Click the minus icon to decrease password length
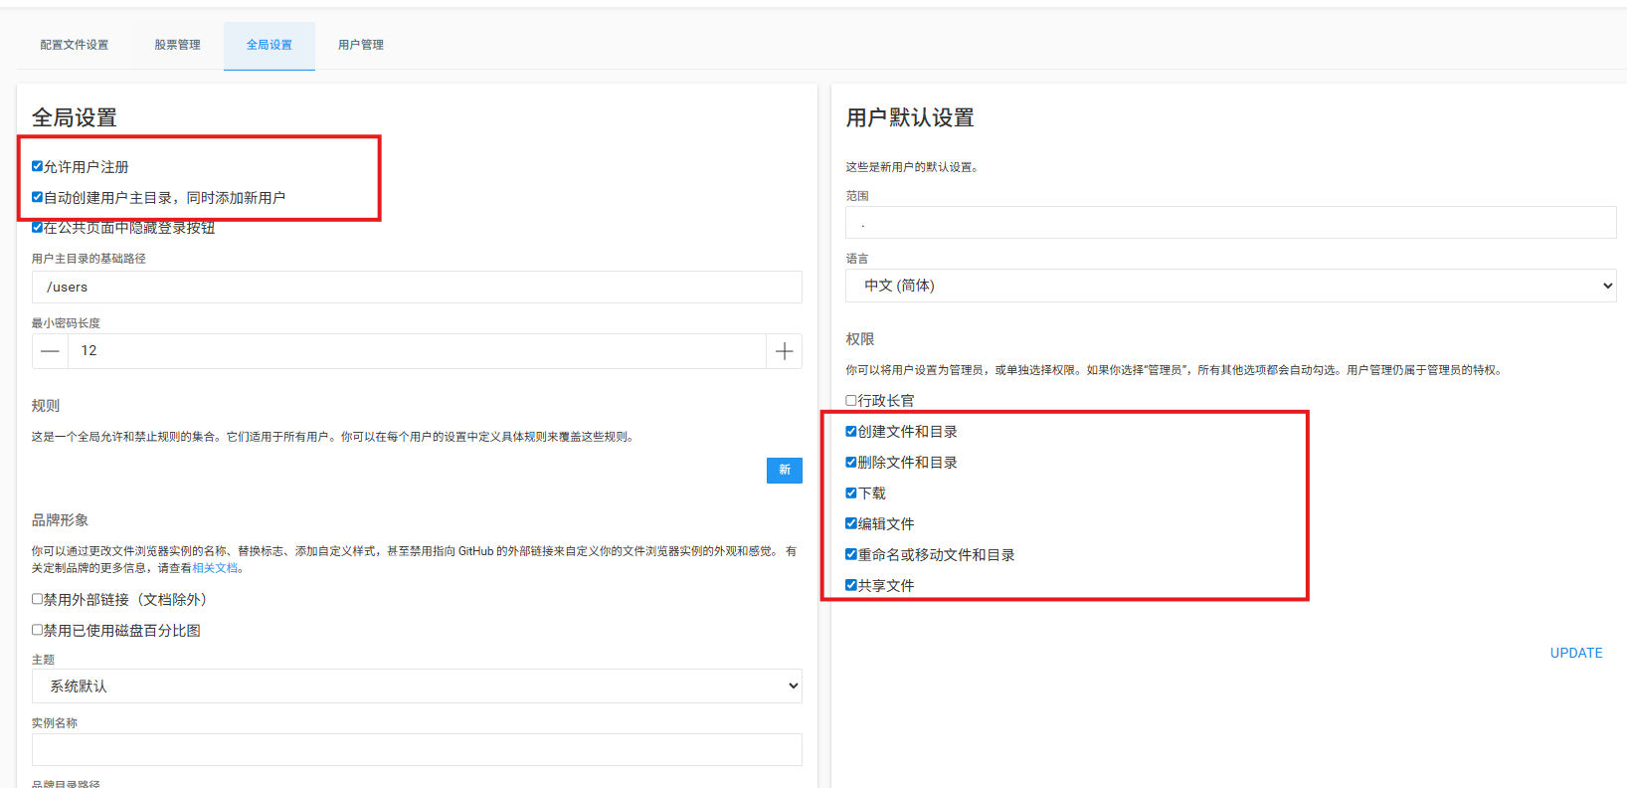The height and width of the screenshot is (788, 1627). point(50,351)
